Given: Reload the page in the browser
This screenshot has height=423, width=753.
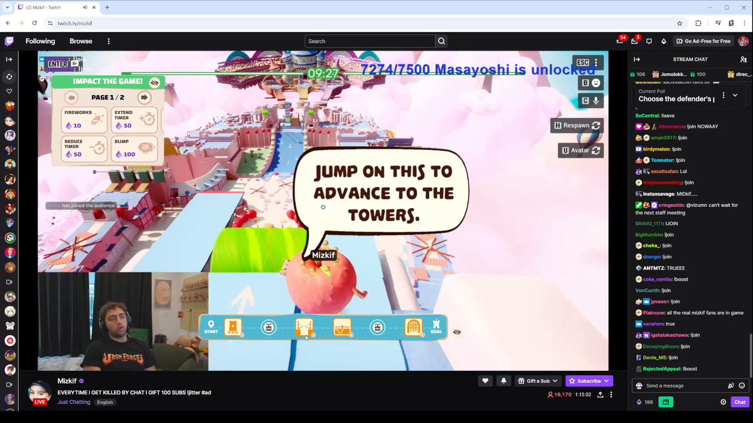Looking at the screenshot, I should [34, 23].
